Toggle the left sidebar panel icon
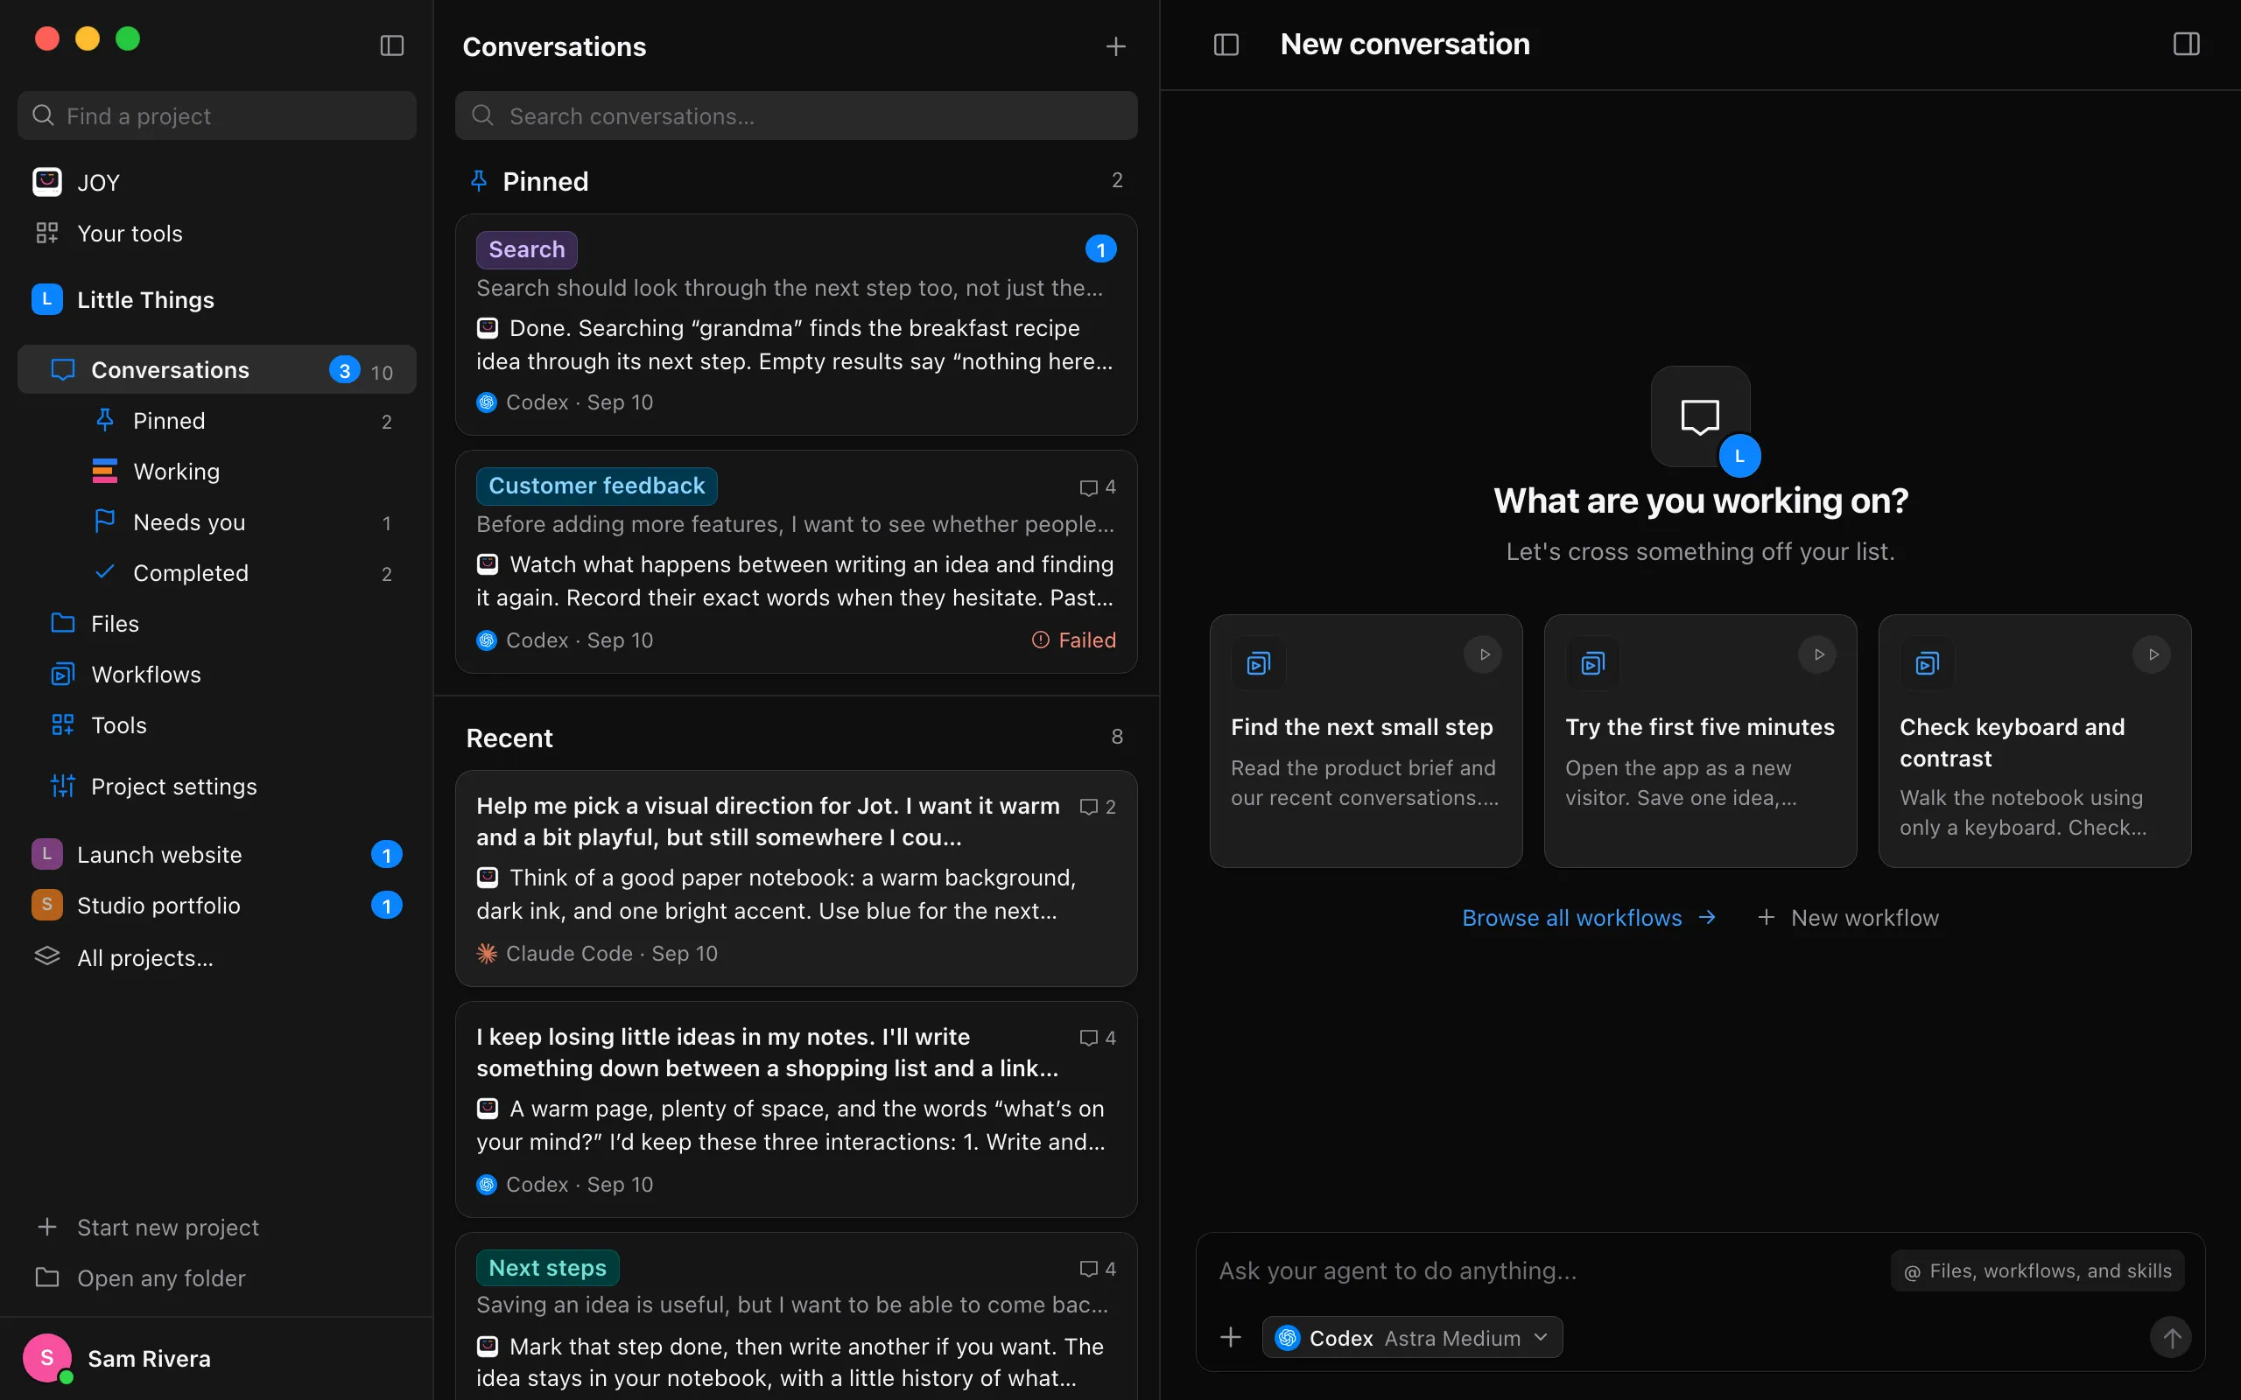Viewport: 2241px width, 1400px height. [391, 45]
